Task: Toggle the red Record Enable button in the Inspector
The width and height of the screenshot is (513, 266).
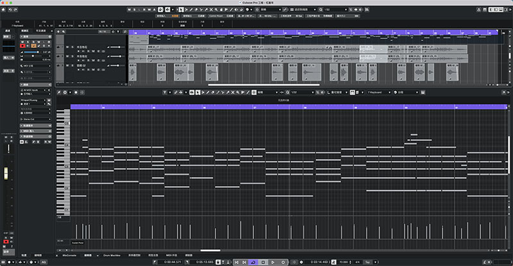Action: [22, 46]
